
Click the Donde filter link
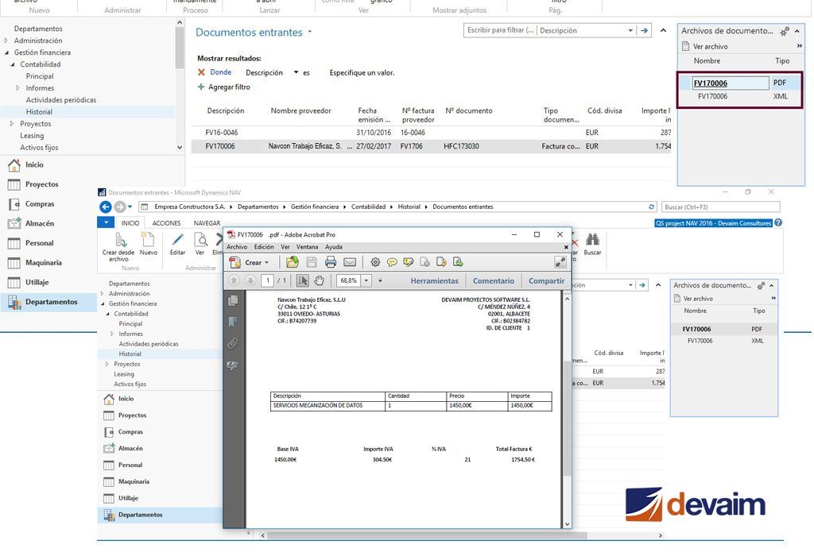[221, 72]
